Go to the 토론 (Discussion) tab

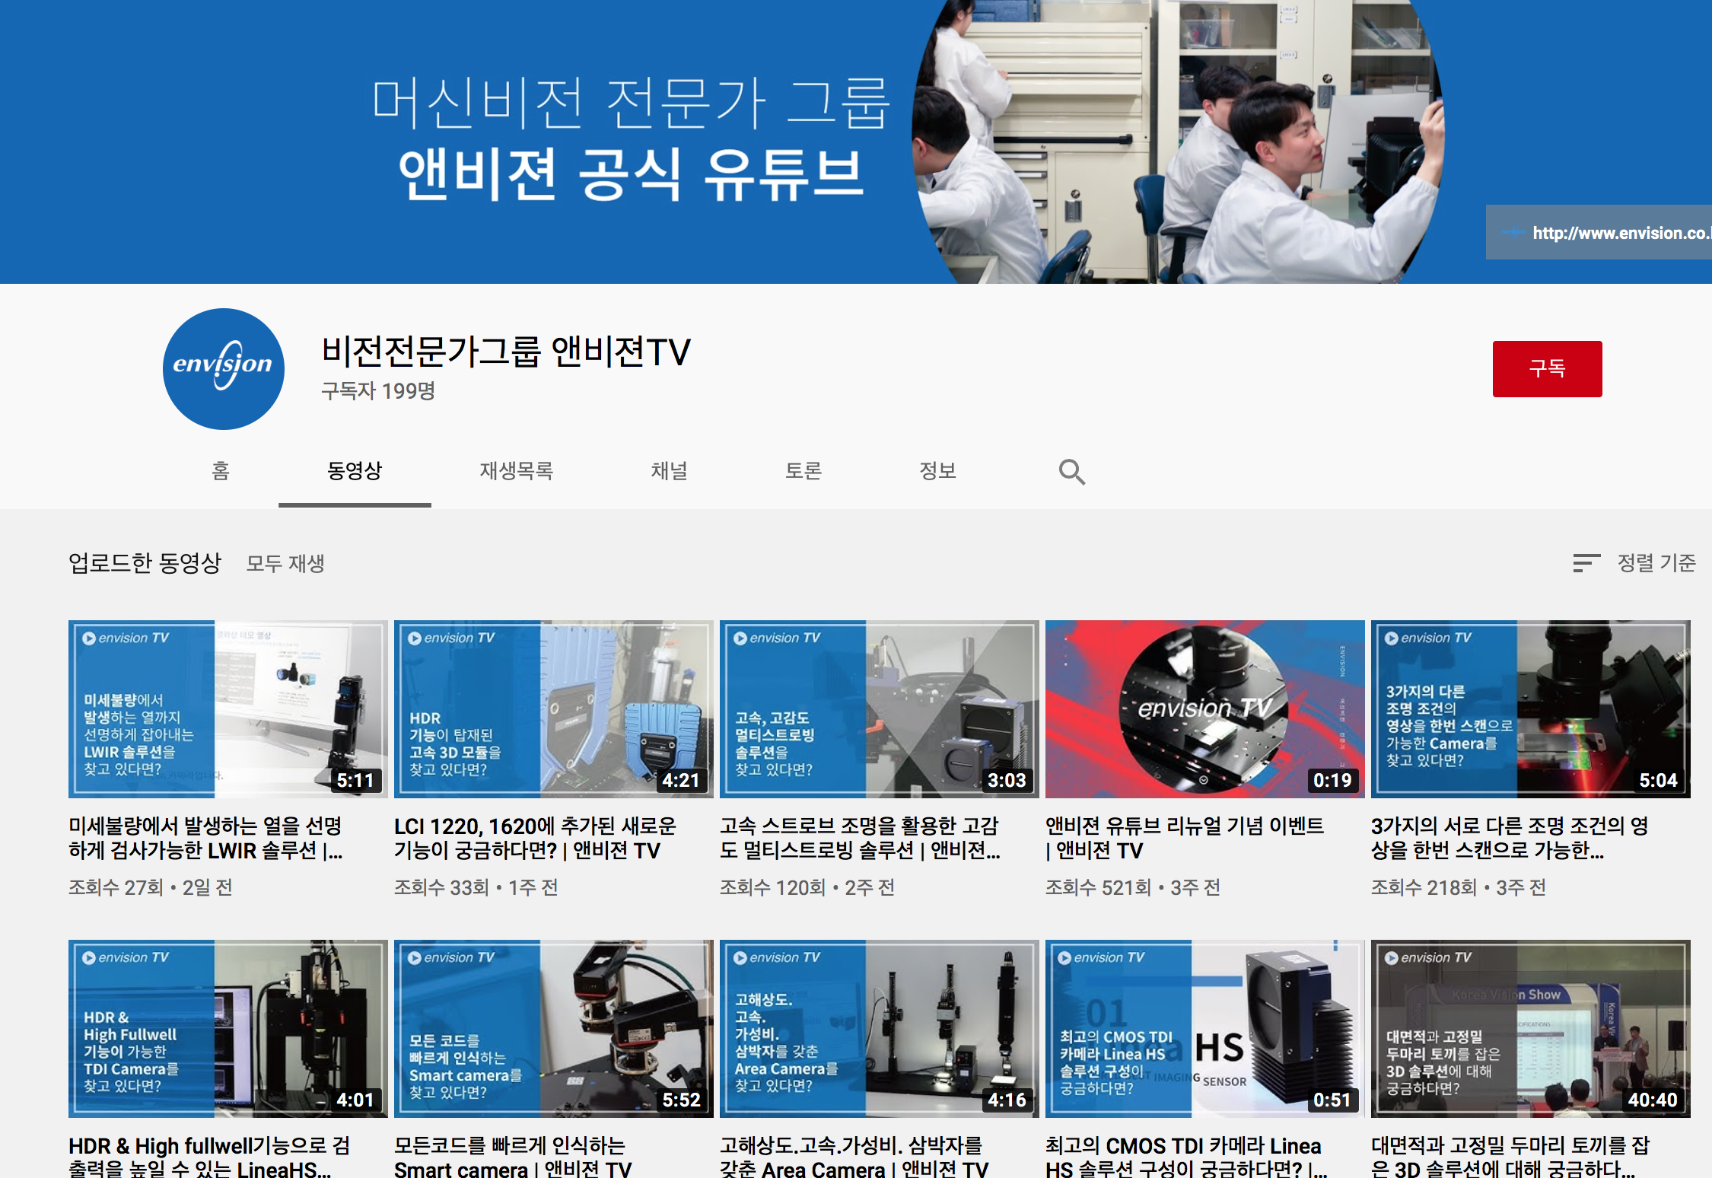click(x=803, y=471)
